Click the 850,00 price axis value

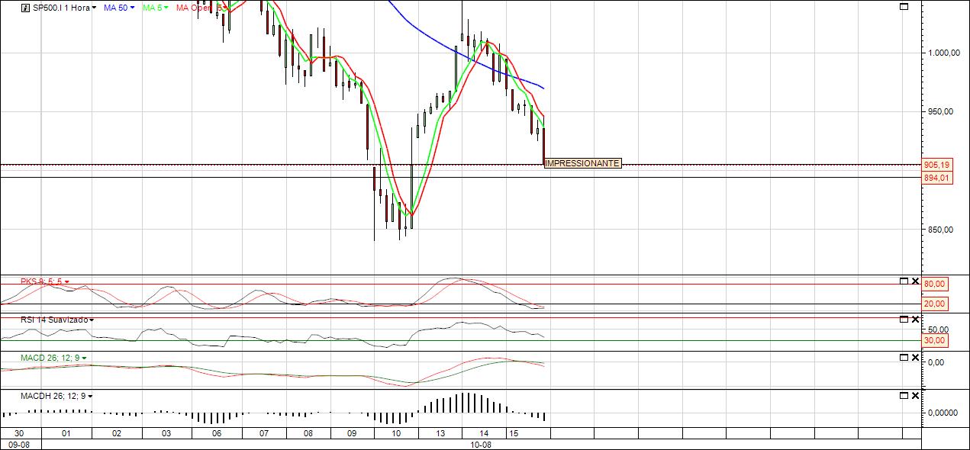pyautogui.click(x=941, y=230)
